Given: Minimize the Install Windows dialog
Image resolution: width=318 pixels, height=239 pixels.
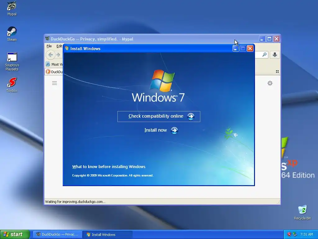Looking at the screenshot, I should [x=235, y=49].
